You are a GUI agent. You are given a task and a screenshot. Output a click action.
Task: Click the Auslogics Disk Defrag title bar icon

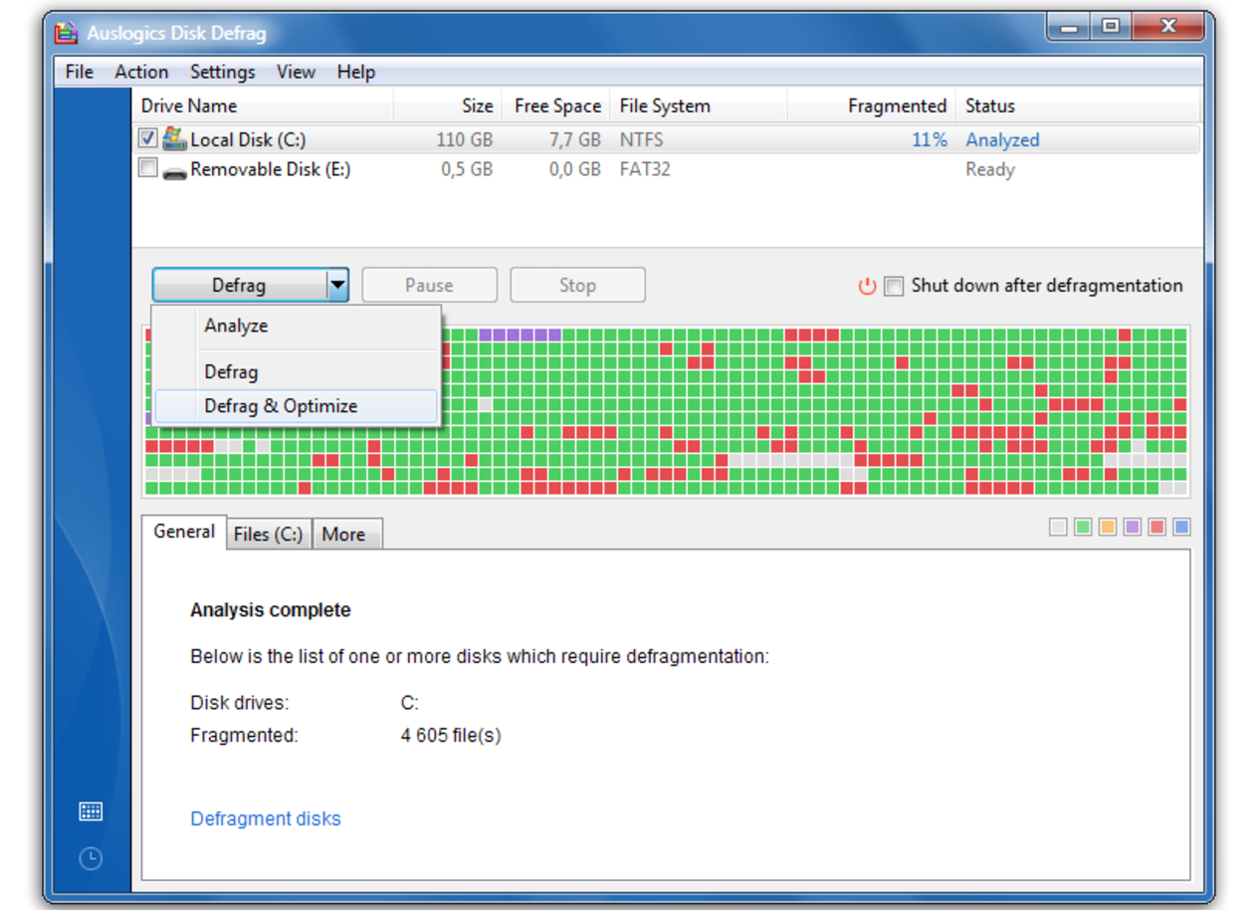click(x=67, y=32)
